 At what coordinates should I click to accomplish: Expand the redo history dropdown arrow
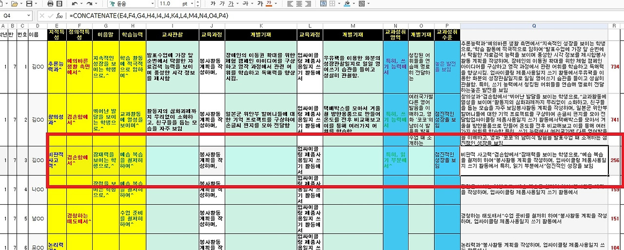click(96, 4)
